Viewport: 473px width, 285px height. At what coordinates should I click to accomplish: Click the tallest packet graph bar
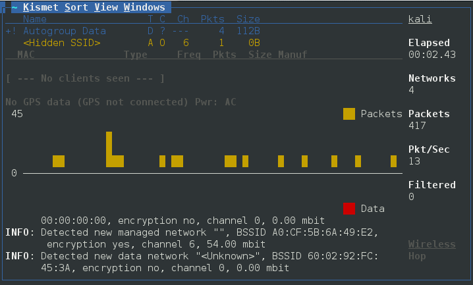click(x=109, y=149)
